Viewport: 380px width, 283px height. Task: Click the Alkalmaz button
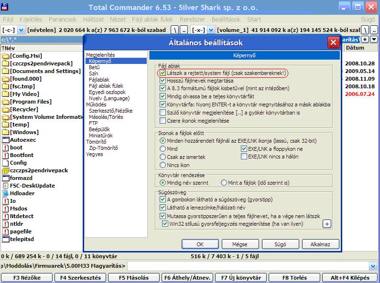320,244
